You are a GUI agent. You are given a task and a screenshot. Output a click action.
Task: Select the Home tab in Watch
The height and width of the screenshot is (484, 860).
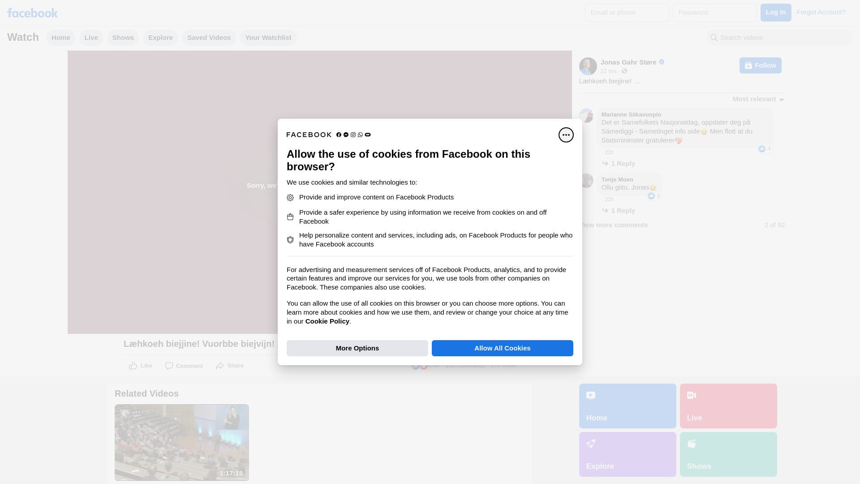(x=61, y=38)
